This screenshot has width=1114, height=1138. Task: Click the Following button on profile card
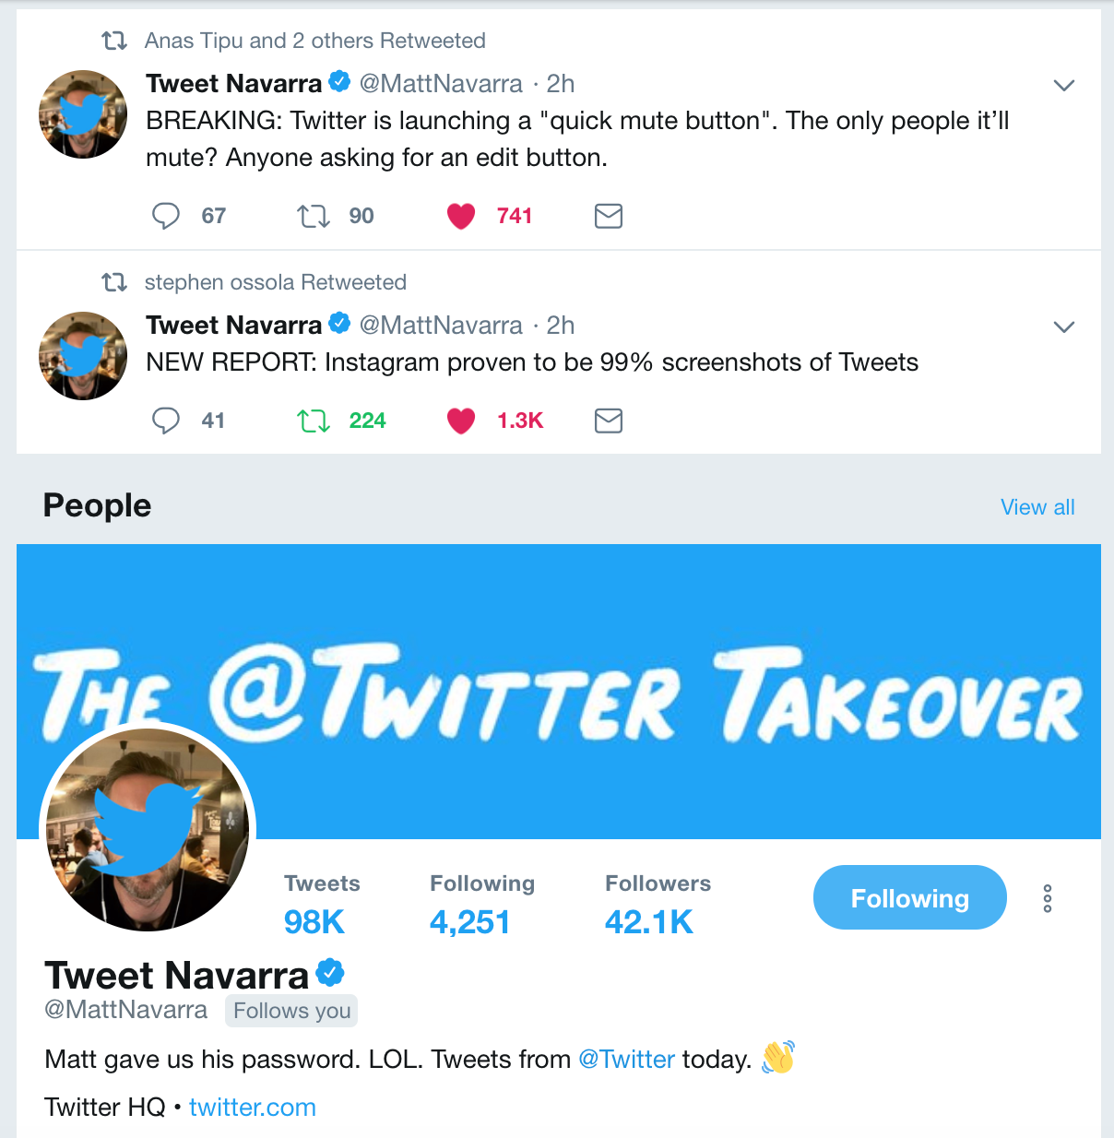click(x=909, y=897)
